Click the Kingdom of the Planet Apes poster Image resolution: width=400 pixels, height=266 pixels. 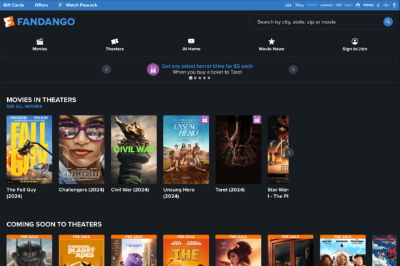(x=82, y=250)
